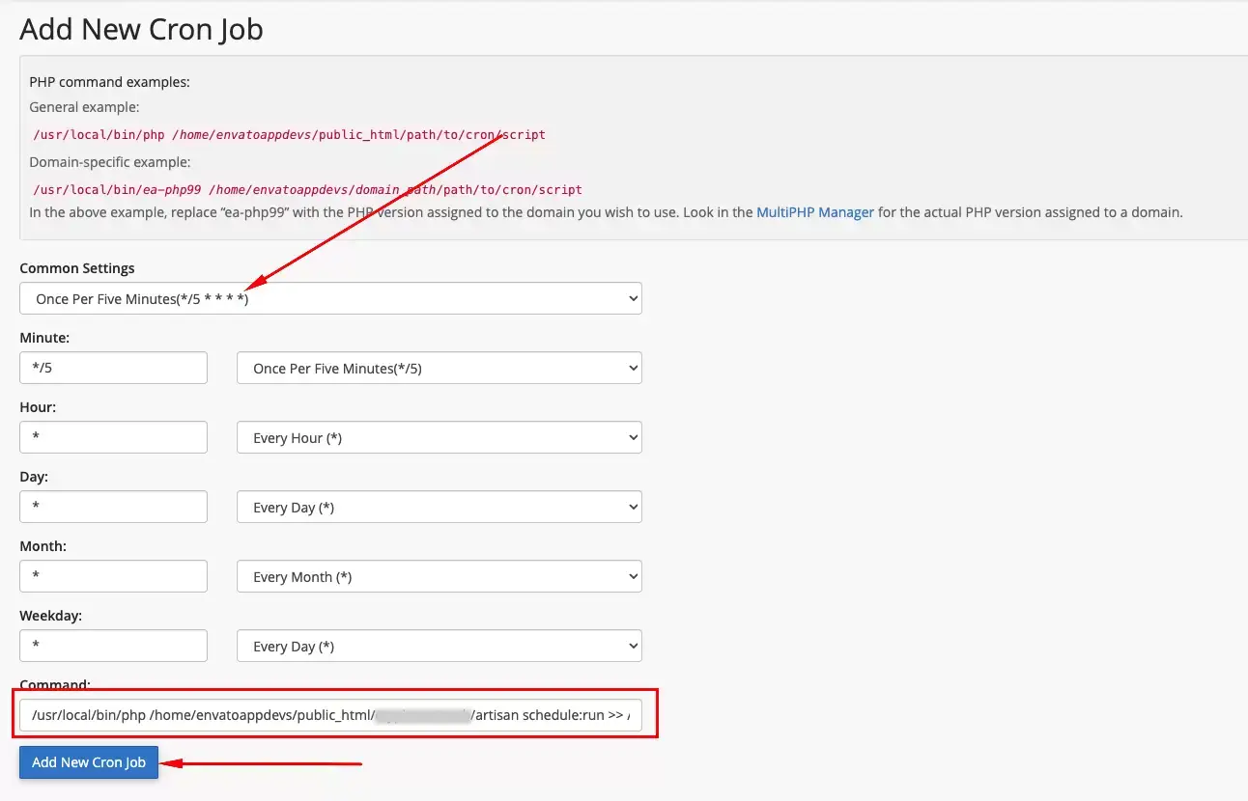This screenshot has width=1248, height=801.
Task: Open the Every Hour (*) dropdown
Action: [x=439, y=438]
